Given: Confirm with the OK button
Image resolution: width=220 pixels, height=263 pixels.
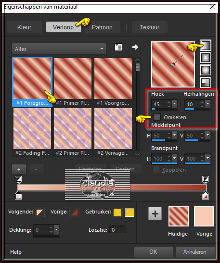Looking at the screenshot, I should click(154, 252).
